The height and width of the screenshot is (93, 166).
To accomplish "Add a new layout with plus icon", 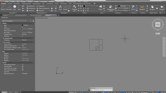I will coord(20,92).
